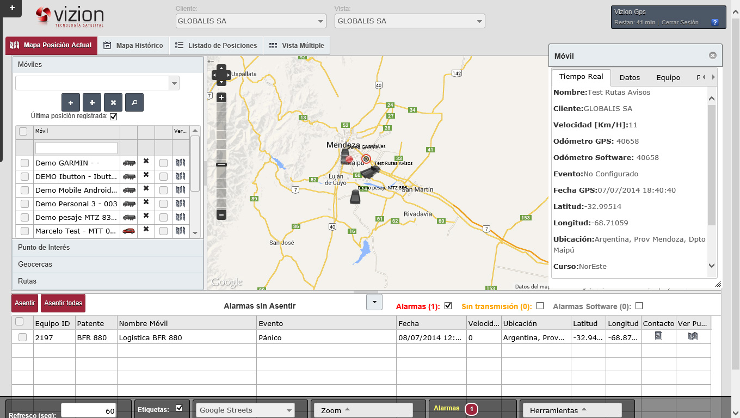The width and height of the screenshot is (740, 418).
Task: Pan the map upward with arrow control
Action: [x=221, y=68]
